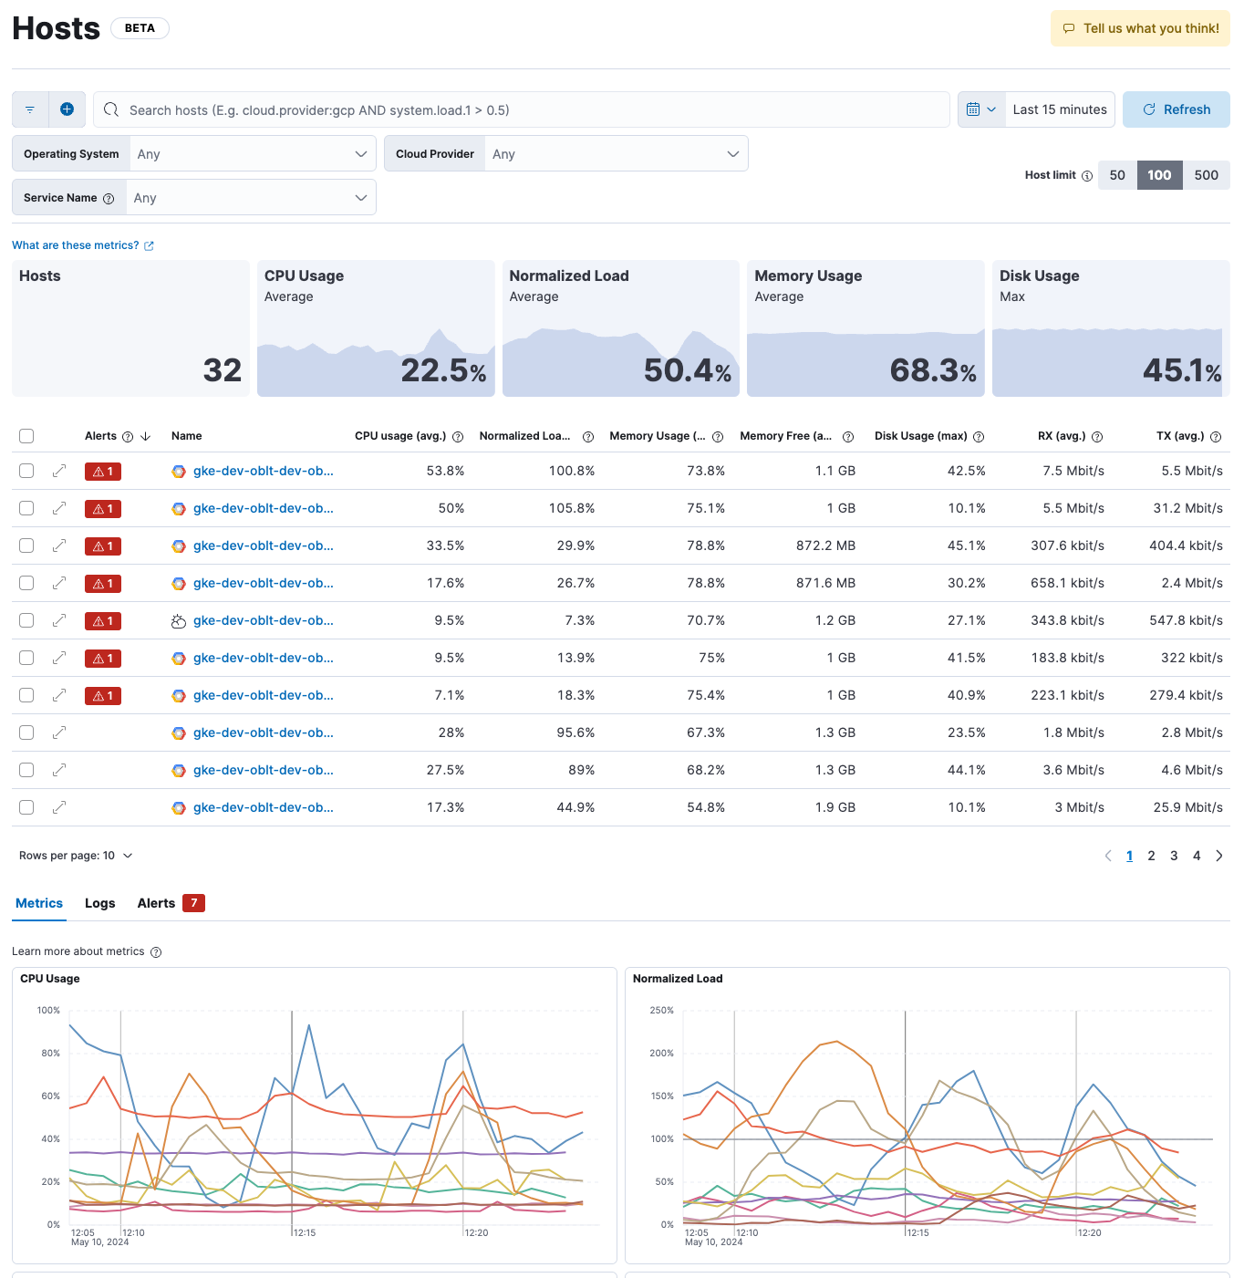Go to next page of hosts
The height and width of the screenshot is (1278, 1244).
click(1219, 856)
